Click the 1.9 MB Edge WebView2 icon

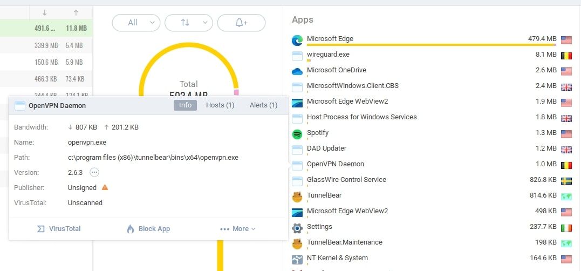[x=297, y=103]
